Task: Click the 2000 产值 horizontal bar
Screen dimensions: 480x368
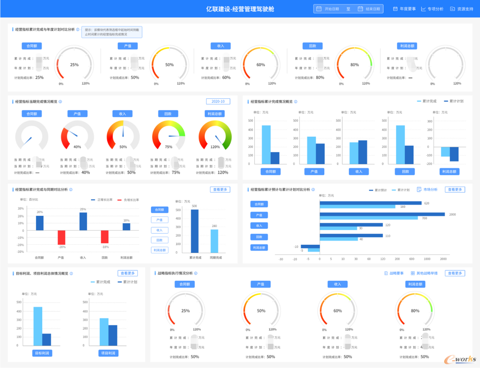Action: [x=382, y=214]
